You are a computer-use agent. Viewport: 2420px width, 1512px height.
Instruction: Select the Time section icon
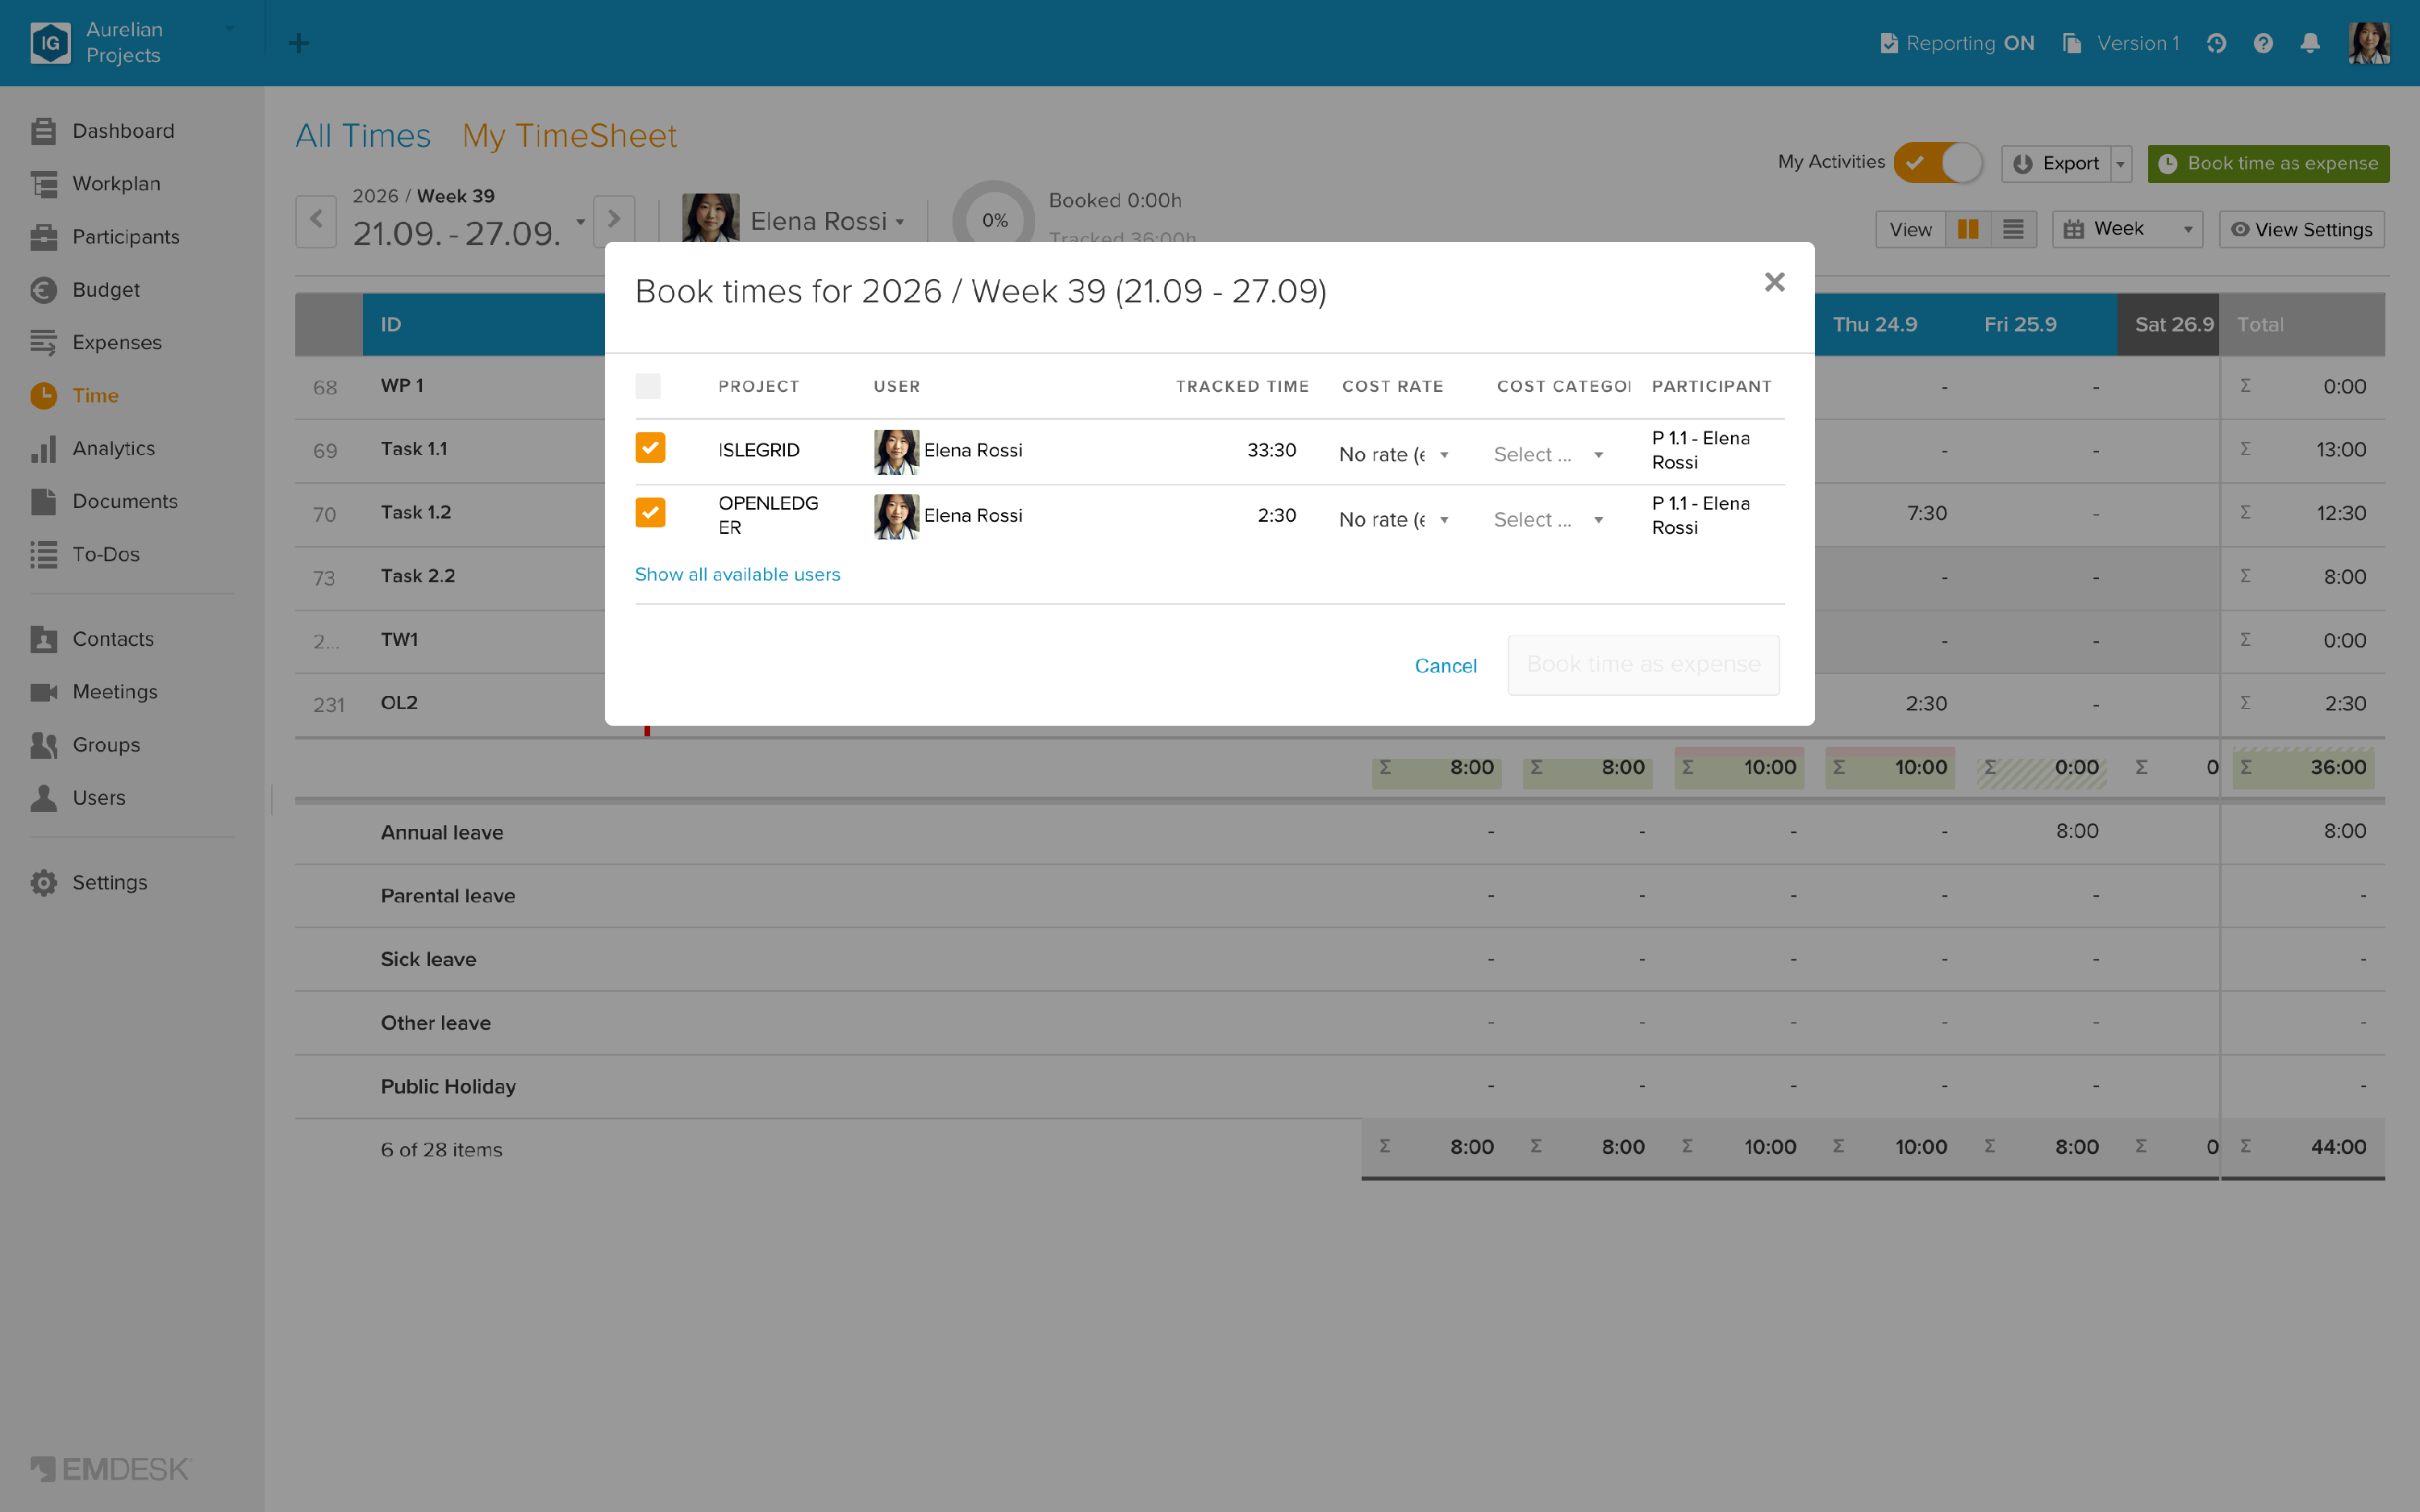43,396
